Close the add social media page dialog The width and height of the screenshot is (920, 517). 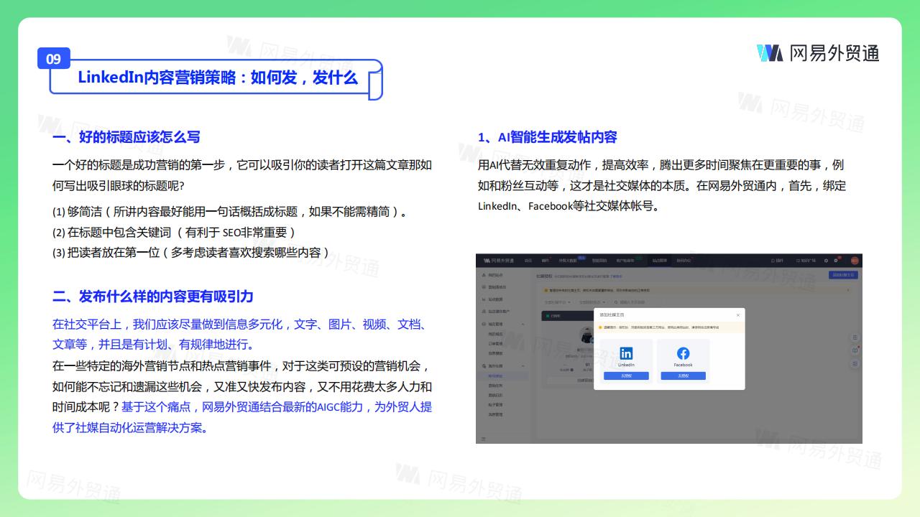coord(738,315)
